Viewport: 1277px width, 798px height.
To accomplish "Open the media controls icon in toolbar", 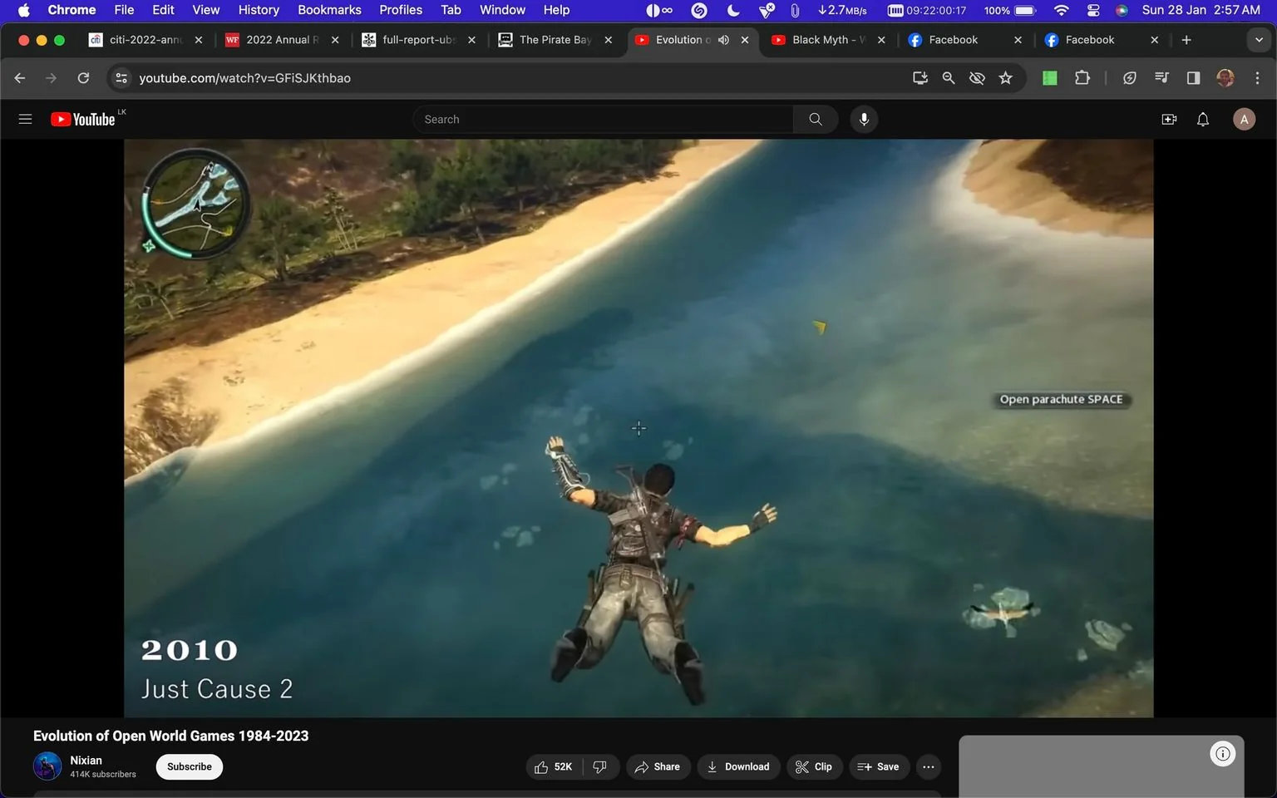I will (1161, 77).
